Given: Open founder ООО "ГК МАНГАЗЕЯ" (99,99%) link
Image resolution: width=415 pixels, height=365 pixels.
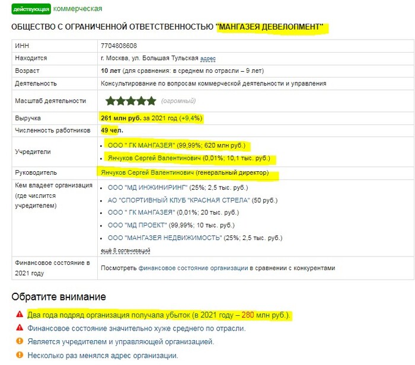Looking at the screenshot, I should [x=141, y=145].
